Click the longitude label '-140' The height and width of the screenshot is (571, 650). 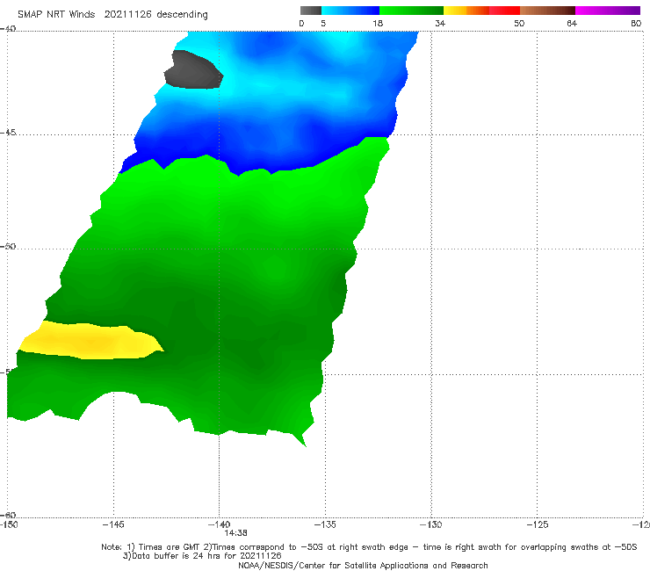219,524
